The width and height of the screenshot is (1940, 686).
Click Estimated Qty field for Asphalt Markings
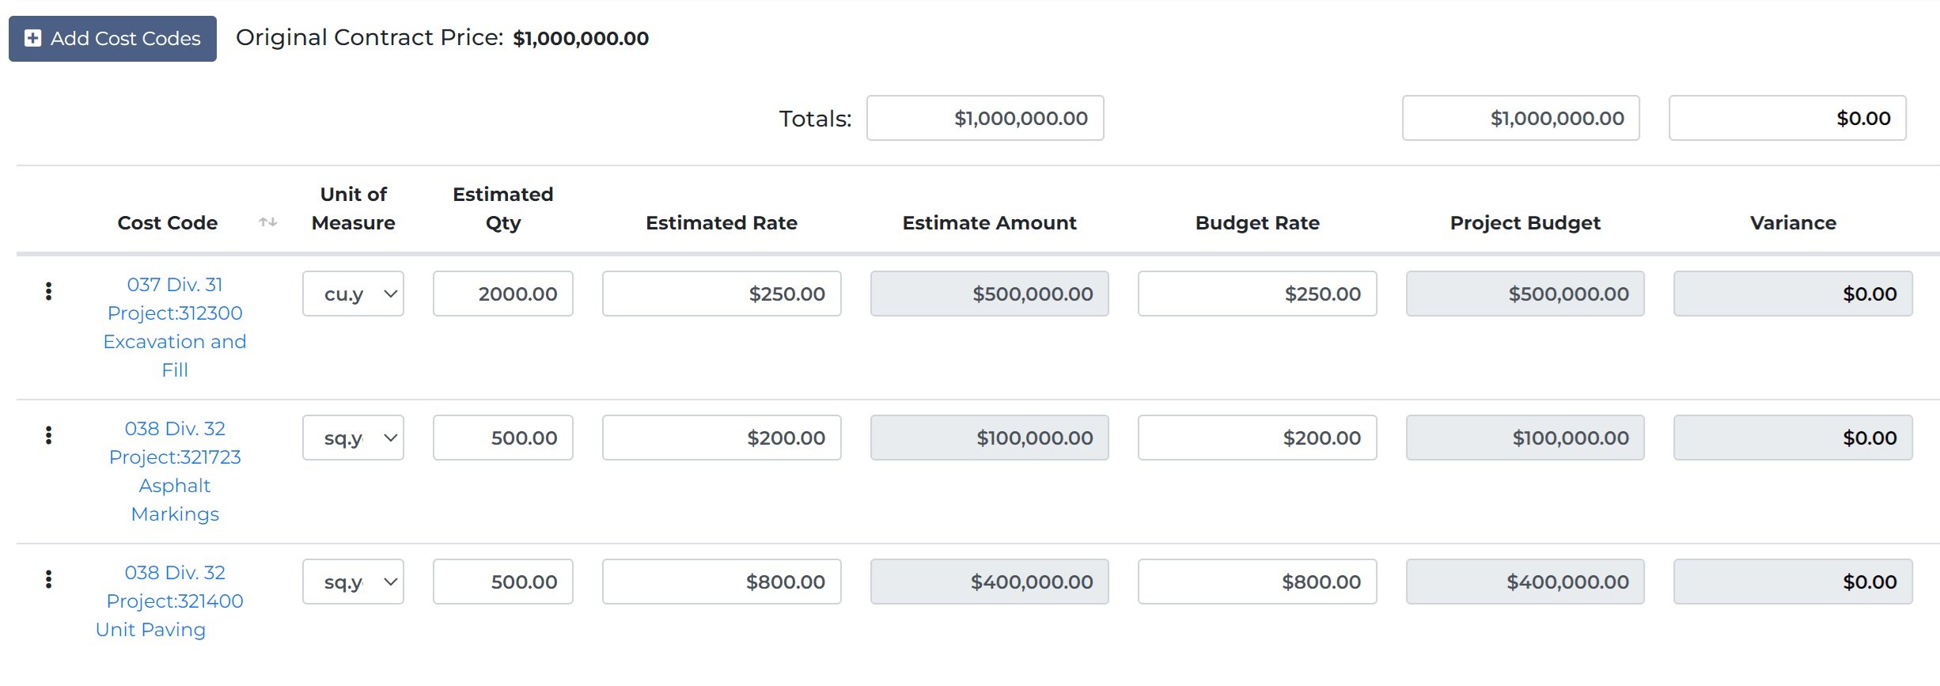click(x=502, y=438)
